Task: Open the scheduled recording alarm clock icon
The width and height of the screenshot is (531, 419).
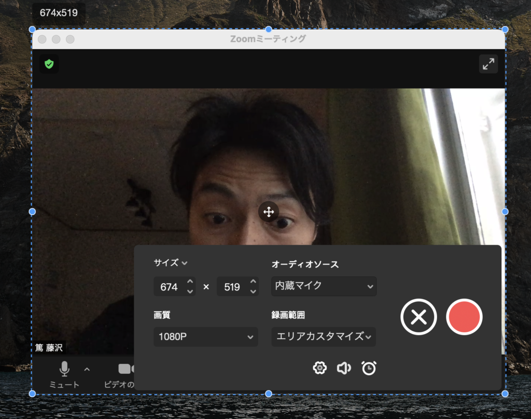Action: click(x=369, y=368)
